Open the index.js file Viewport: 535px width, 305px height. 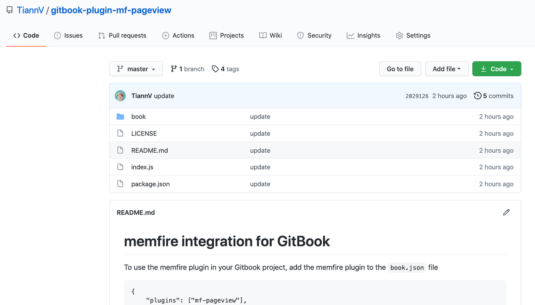142,167
